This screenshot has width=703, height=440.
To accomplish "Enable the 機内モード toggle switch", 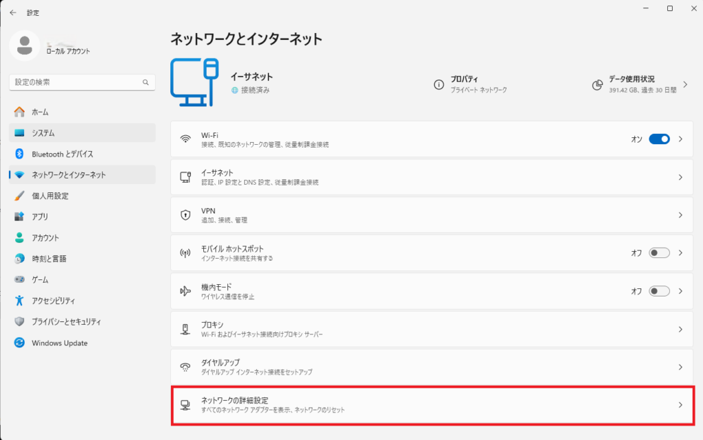I will 658,291.
